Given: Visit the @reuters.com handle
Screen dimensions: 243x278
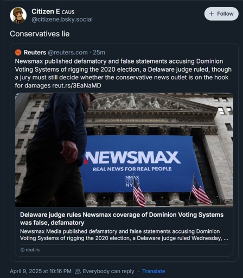Looking at the screenshot, I should tap(68, 53).
